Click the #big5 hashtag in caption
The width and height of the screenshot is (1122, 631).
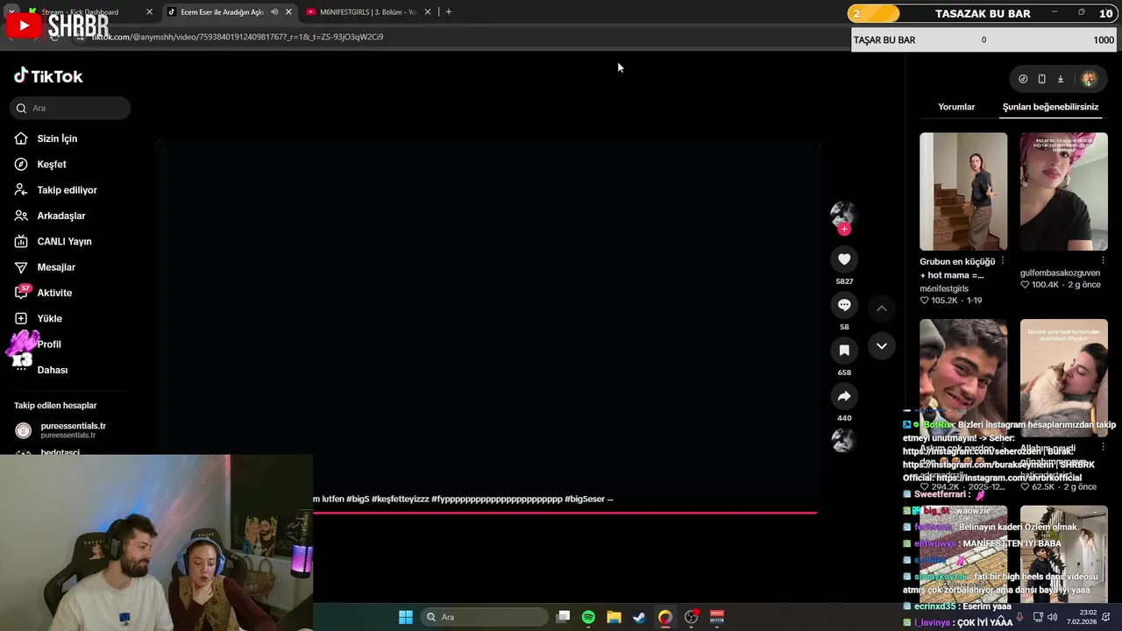(358, 499)
